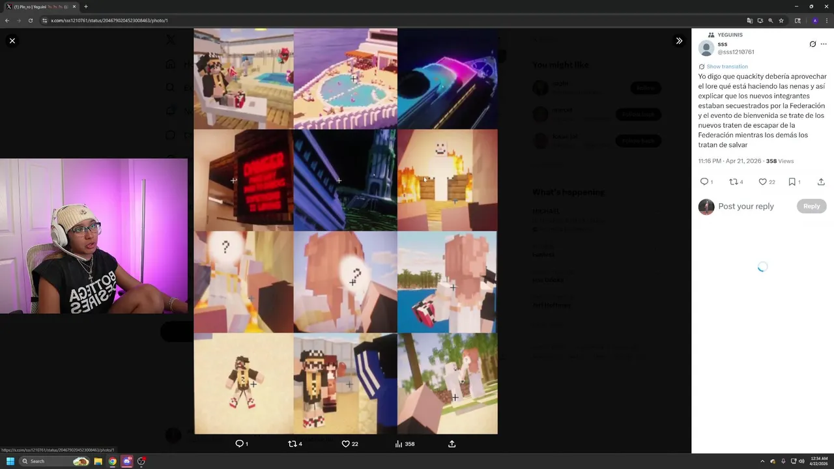Open Discord from the taskbar
Screen dimensions: 834x469
point(127,461)
